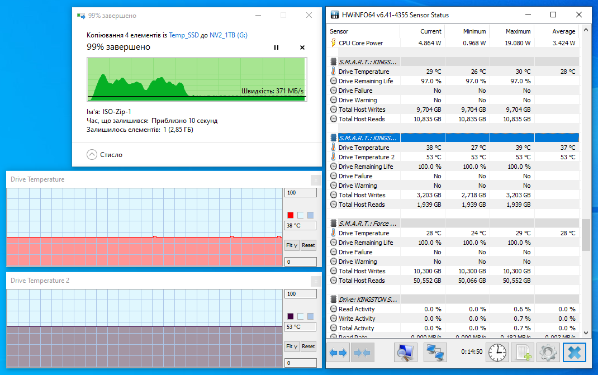The height and width of the screenshot is (375, 598).
Task: Select the CPU Core Power lightning icon
Action: click(x=334, y=42)
